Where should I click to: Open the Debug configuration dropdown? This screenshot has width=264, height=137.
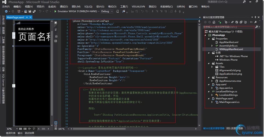111,11
